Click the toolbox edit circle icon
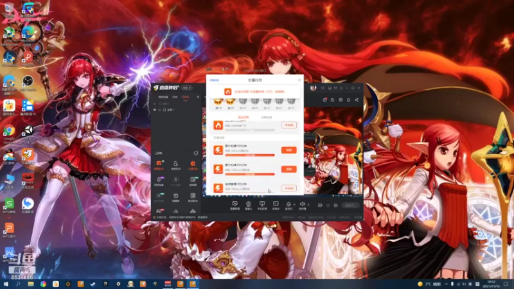This screenshot has height=289, width=514. pos(196,153)
